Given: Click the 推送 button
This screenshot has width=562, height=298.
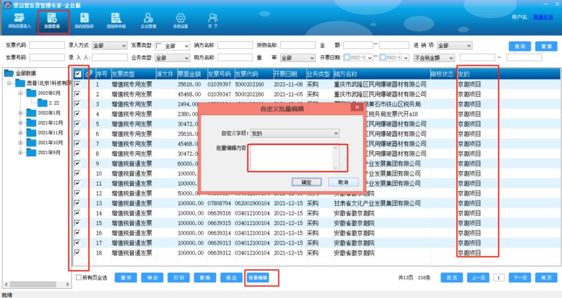Looking at the screenshot, I should [232, 278].
